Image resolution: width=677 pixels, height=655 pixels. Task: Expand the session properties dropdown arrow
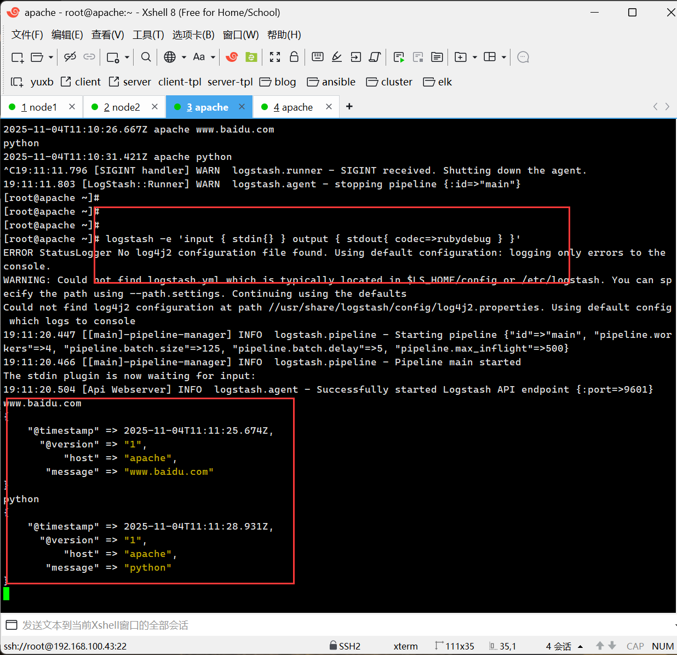point(127,57)
